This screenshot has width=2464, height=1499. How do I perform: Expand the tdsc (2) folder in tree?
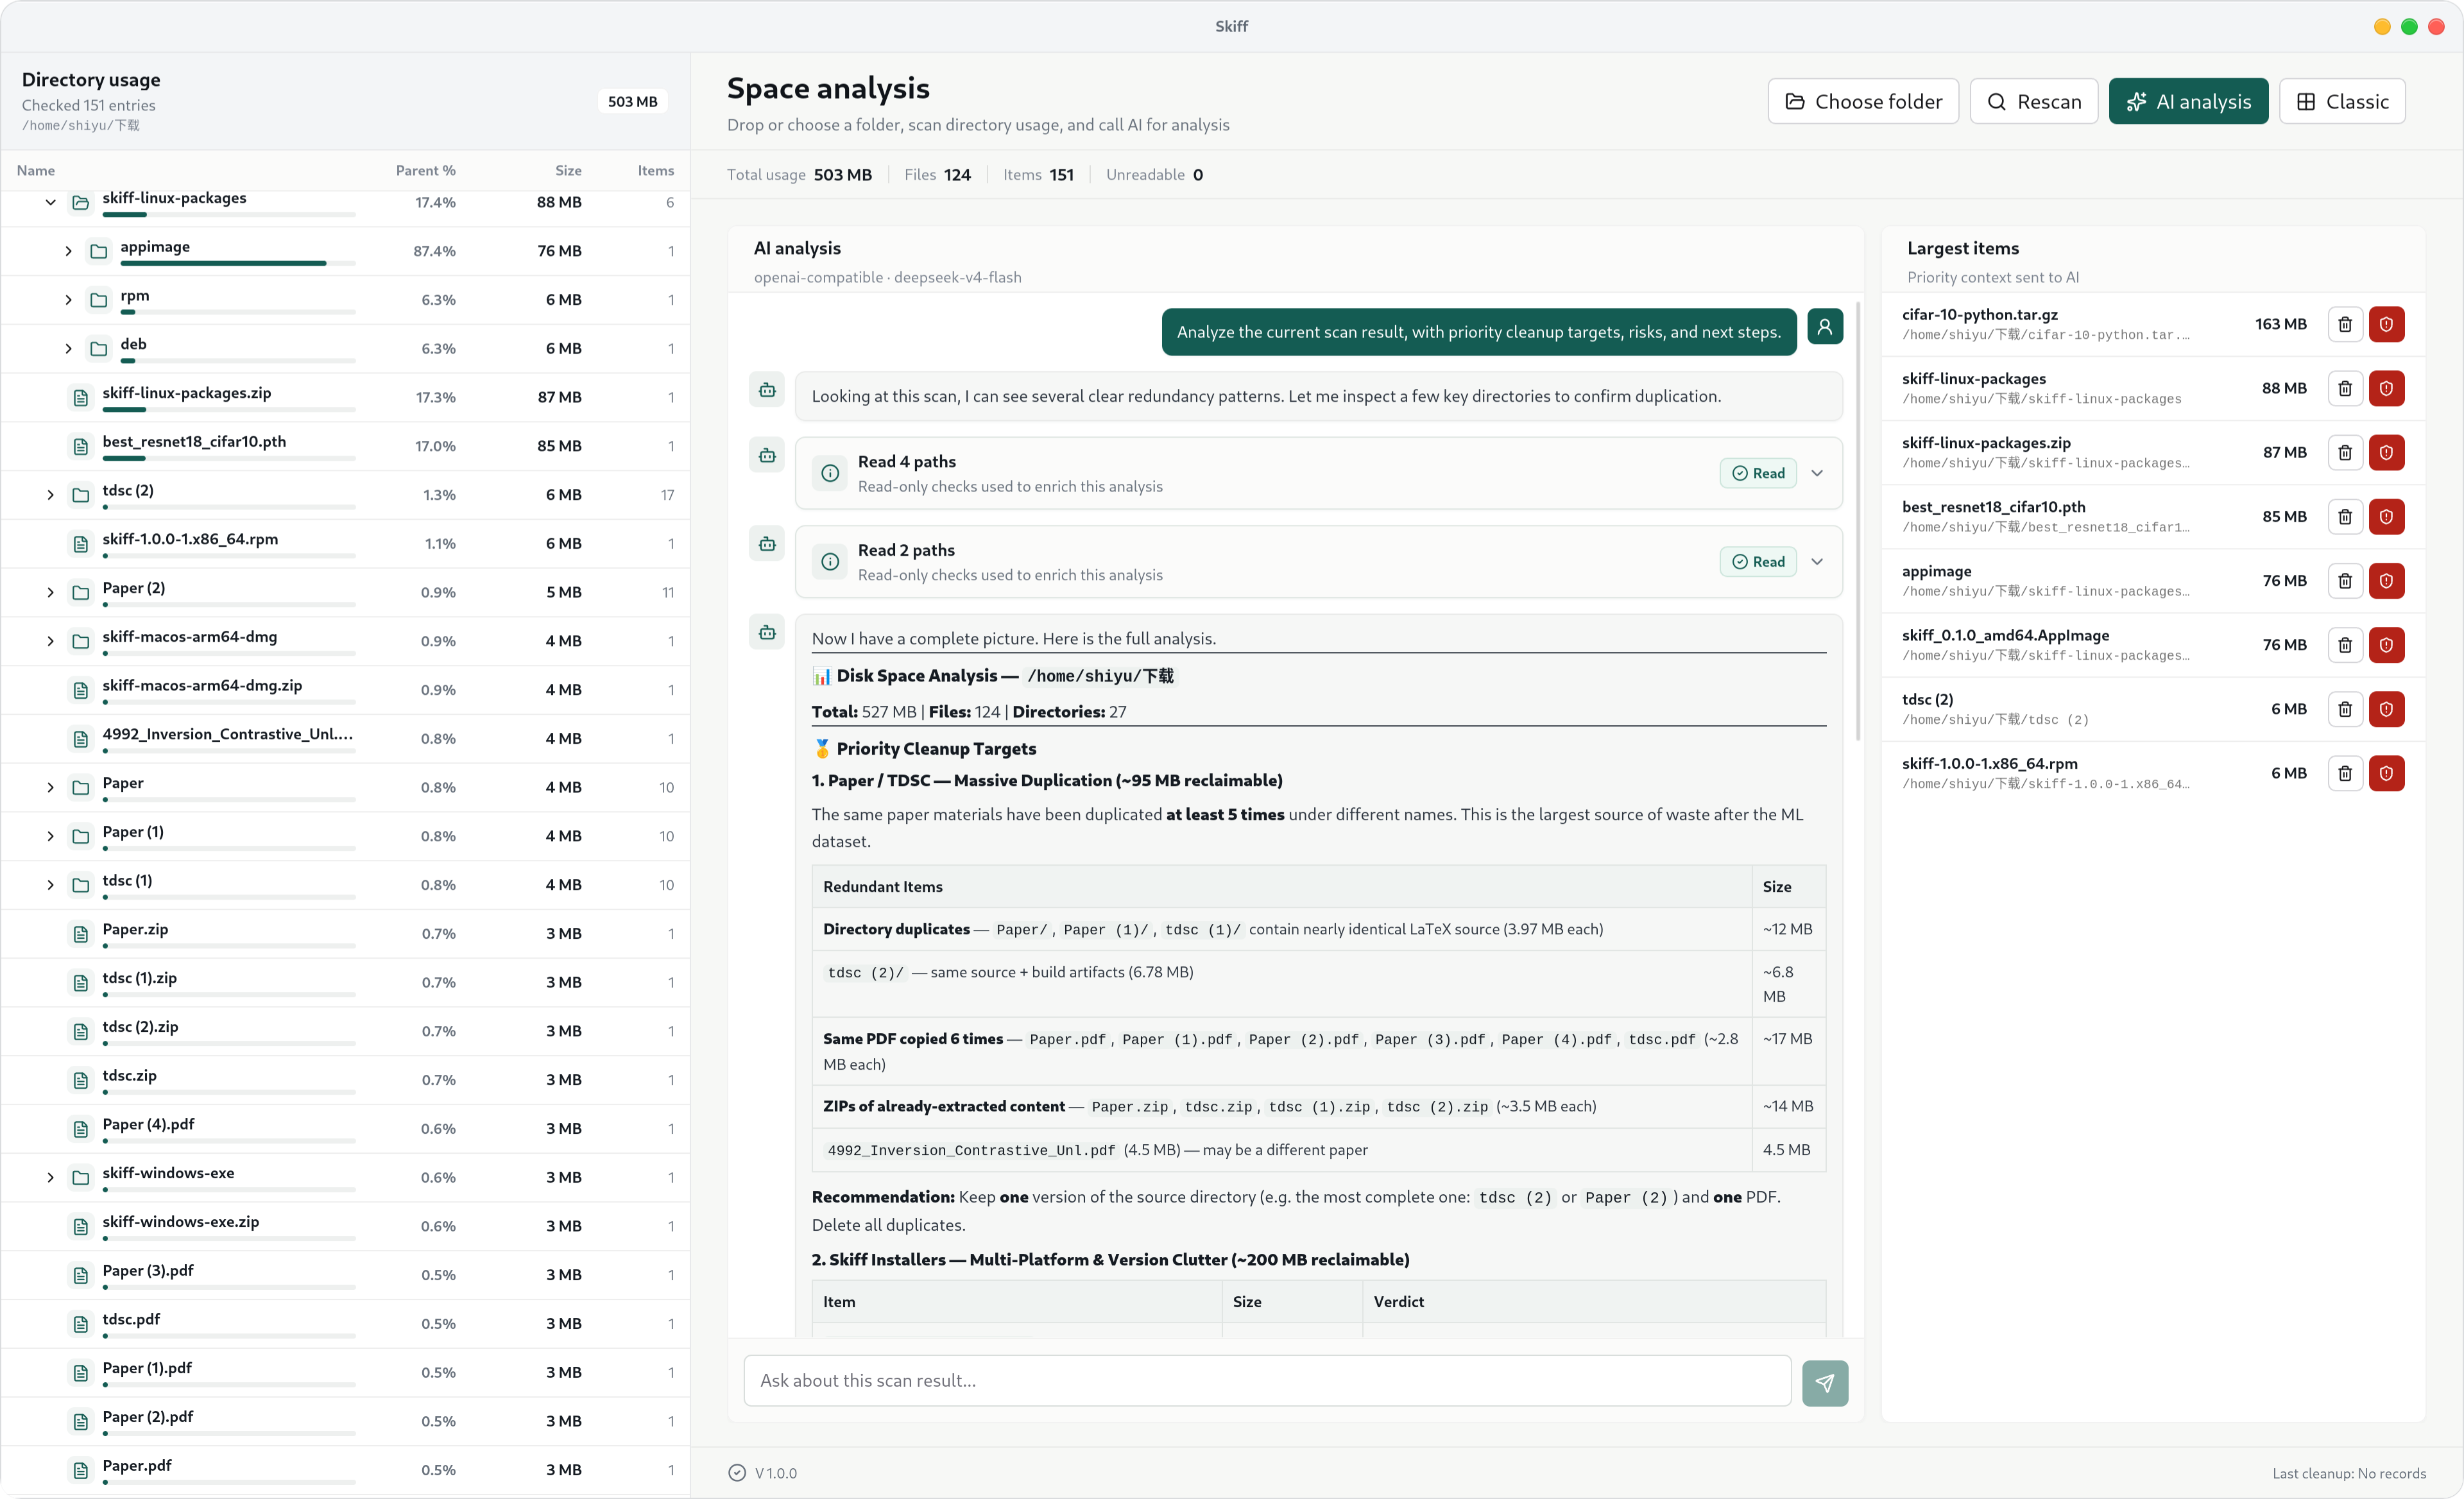click(x=50, y=495)
